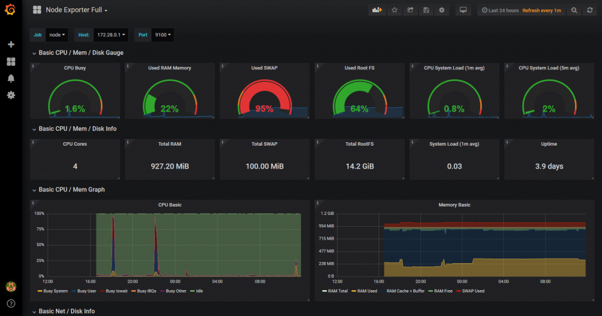Open the Job node dropdown

click(57, 35)
